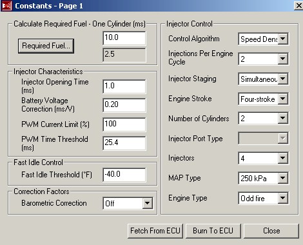Focus the PWM Current Limit field
Viewport: 303px width, 245px height.
(124, 124)
